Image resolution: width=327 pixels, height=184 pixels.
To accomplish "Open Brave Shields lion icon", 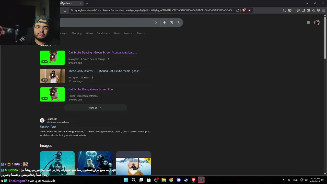I will click(x=244, y=10).
